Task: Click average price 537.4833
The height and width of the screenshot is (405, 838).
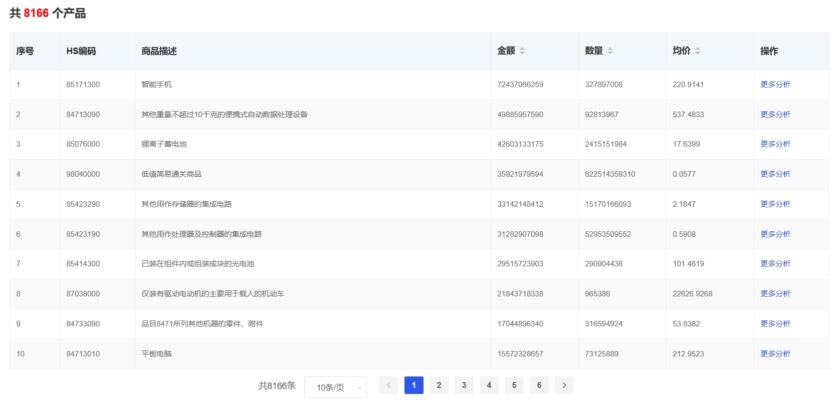Action: 688,115
